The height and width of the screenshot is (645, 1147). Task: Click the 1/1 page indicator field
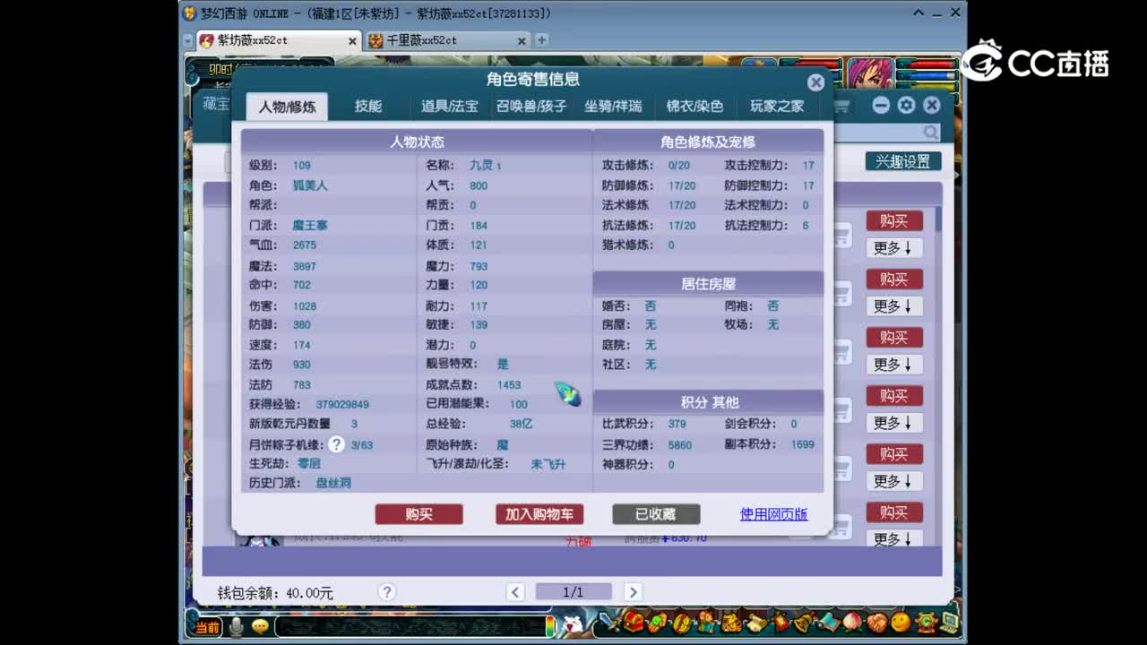[x=573, y=592]
